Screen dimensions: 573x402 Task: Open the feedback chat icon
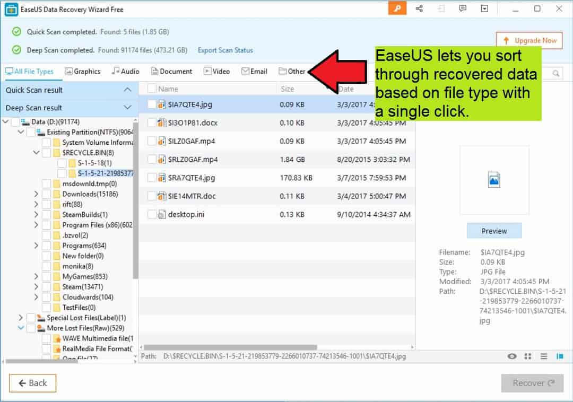coord(463,8)
